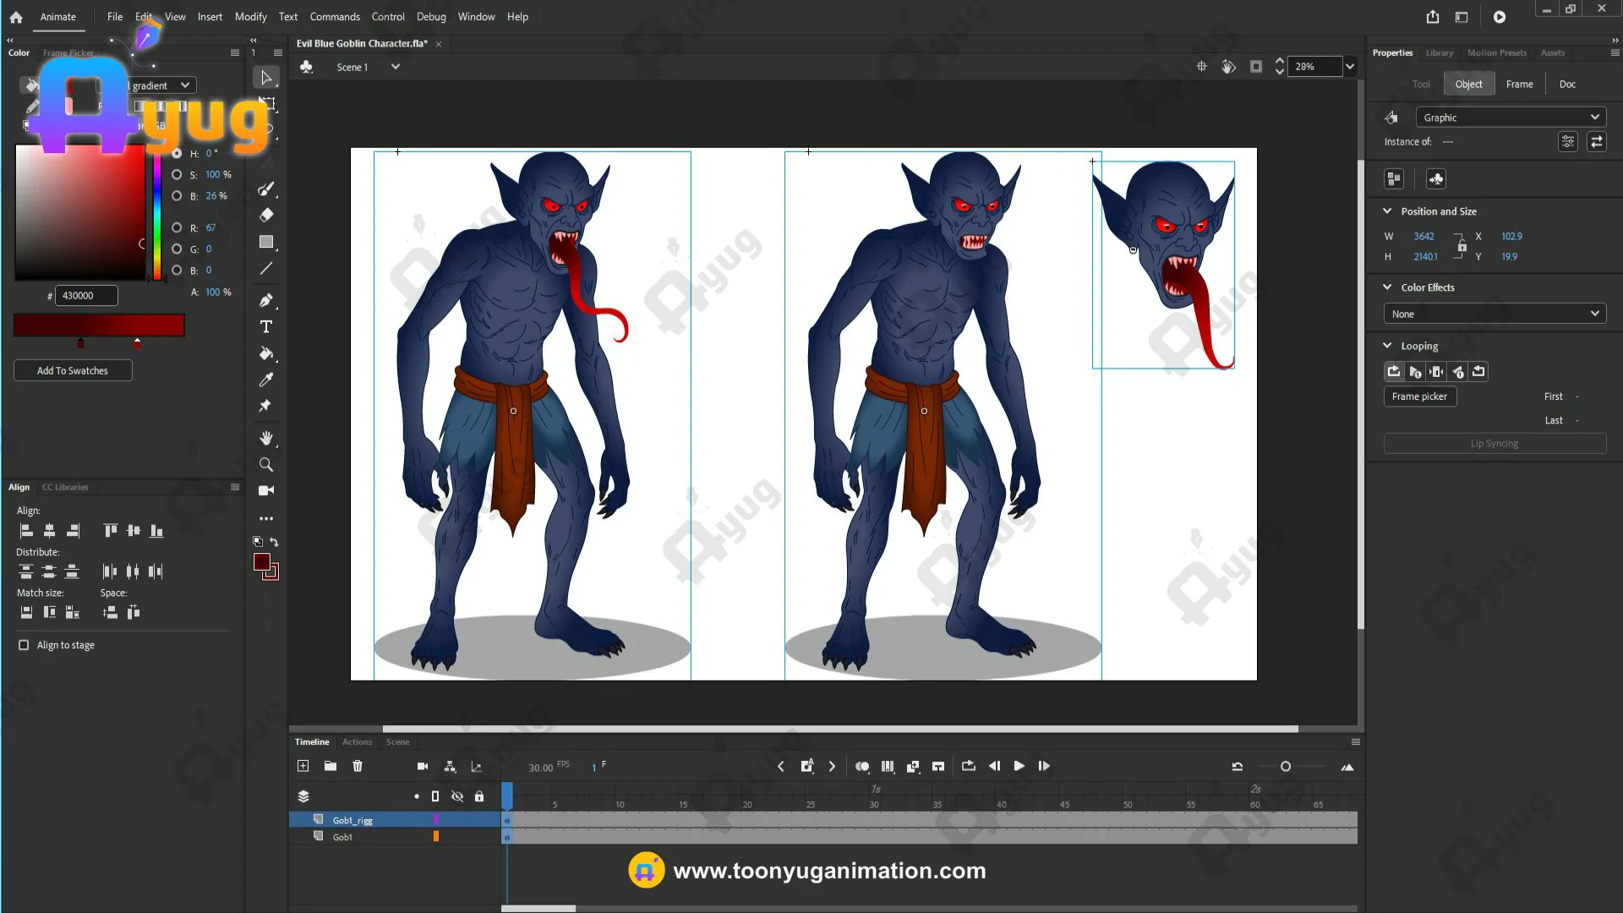Viewport: 1623px width, 913px height.
Task: Click the dark red gradient preview bar
Action: (x=99, y=325)
